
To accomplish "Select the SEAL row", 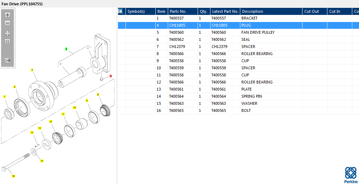I will click(x=239, y=39).
